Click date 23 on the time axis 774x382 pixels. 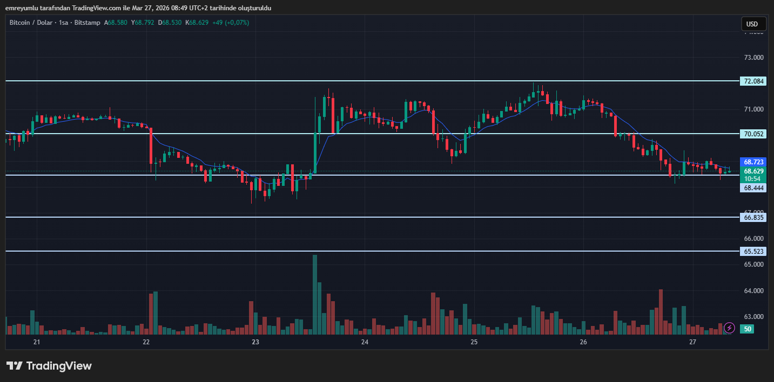point(255,342)
